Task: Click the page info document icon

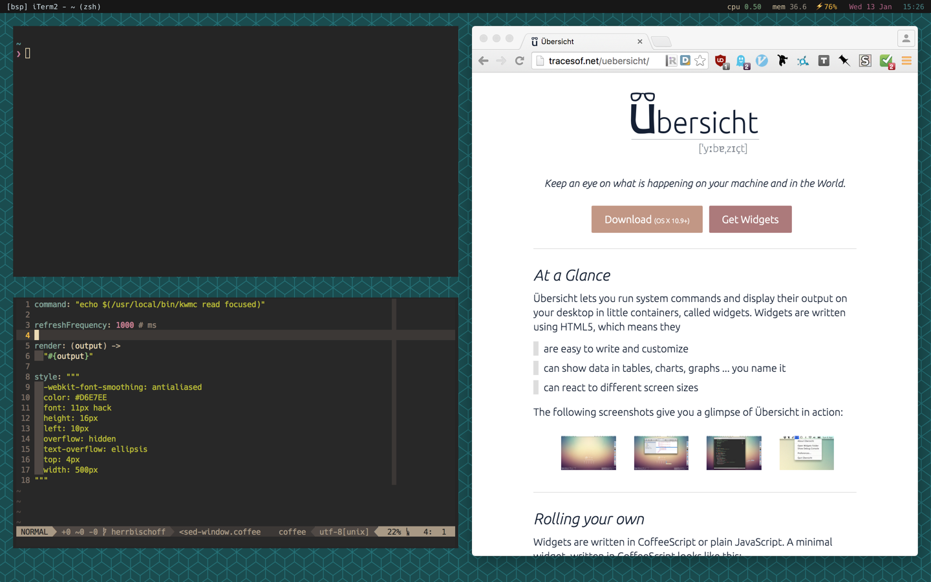Action: pyautogui.click(x=540, y=61)
